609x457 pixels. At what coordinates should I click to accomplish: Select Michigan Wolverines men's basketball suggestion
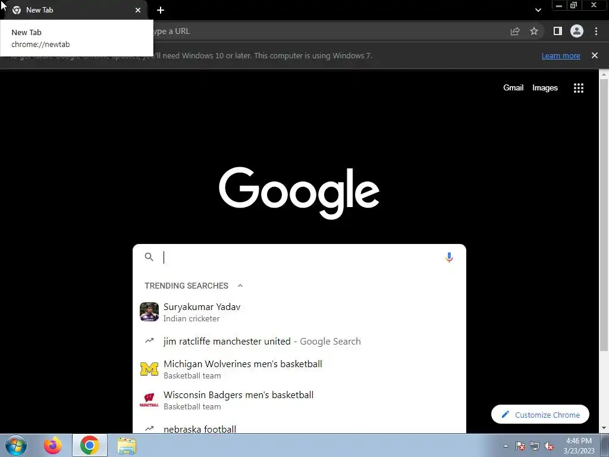point(299,369)
